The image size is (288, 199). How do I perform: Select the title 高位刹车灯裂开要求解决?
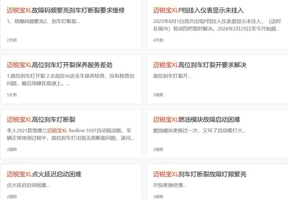coord(200,65)
